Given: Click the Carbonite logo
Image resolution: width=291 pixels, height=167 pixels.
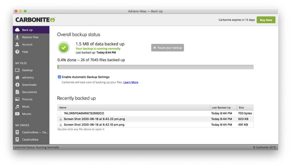Looking at the screenshot, I should click(x=35, y=20).
